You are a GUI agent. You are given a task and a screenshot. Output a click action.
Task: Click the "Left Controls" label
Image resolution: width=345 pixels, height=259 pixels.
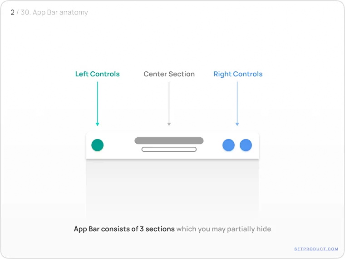[x=97, y=74]
